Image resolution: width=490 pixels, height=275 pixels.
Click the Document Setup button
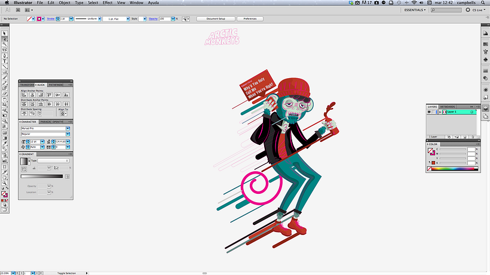[216, 18]
